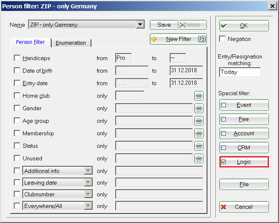Click the File button
Screen dimensions: 279x223
(x=244, y=185)
